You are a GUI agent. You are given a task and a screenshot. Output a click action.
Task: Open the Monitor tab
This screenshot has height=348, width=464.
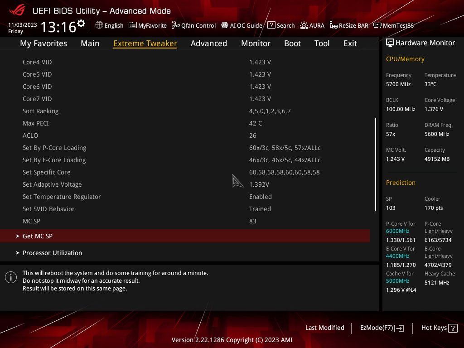coord(256,43)
